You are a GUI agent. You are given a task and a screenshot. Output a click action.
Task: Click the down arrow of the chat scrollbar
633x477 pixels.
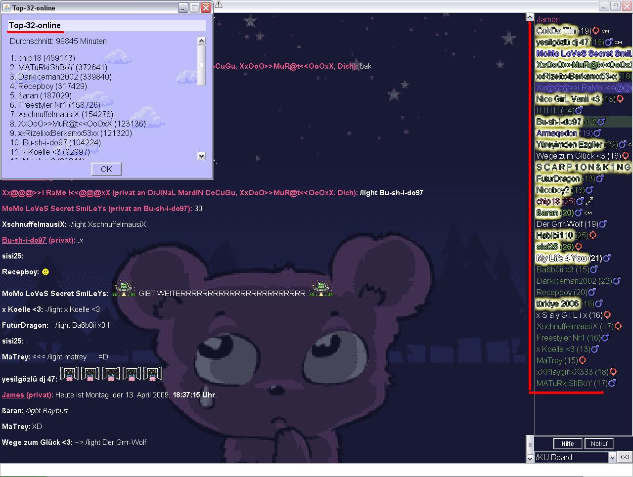pyautogui.click(x=530, y=459)
